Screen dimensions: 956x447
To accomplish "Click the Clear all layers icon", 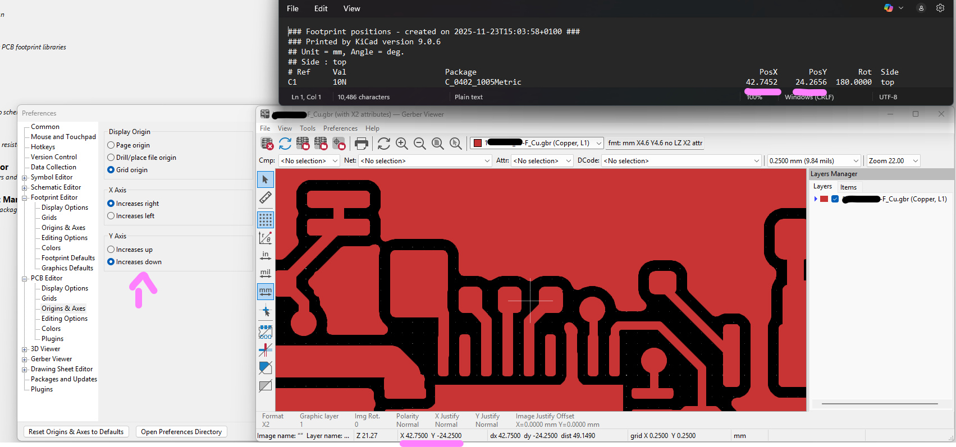I will click(x=267, y=144).
